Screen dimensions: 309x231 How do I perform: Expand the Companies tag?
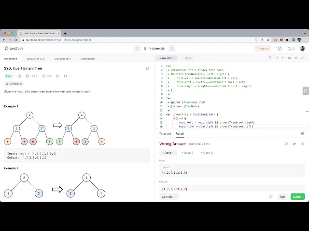(x=14, y=84)
